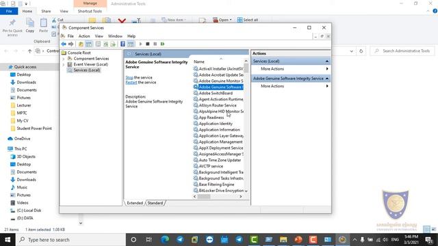438x246 pixels.
Task: Click the Restart Service green icon
Action: tap(163, 44)
